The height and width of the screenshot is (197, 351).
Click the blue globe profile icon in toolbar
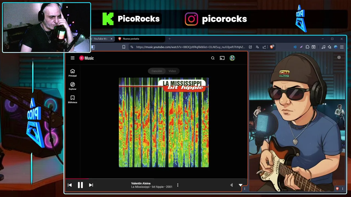pyautogui.click(x=335, y=47)
